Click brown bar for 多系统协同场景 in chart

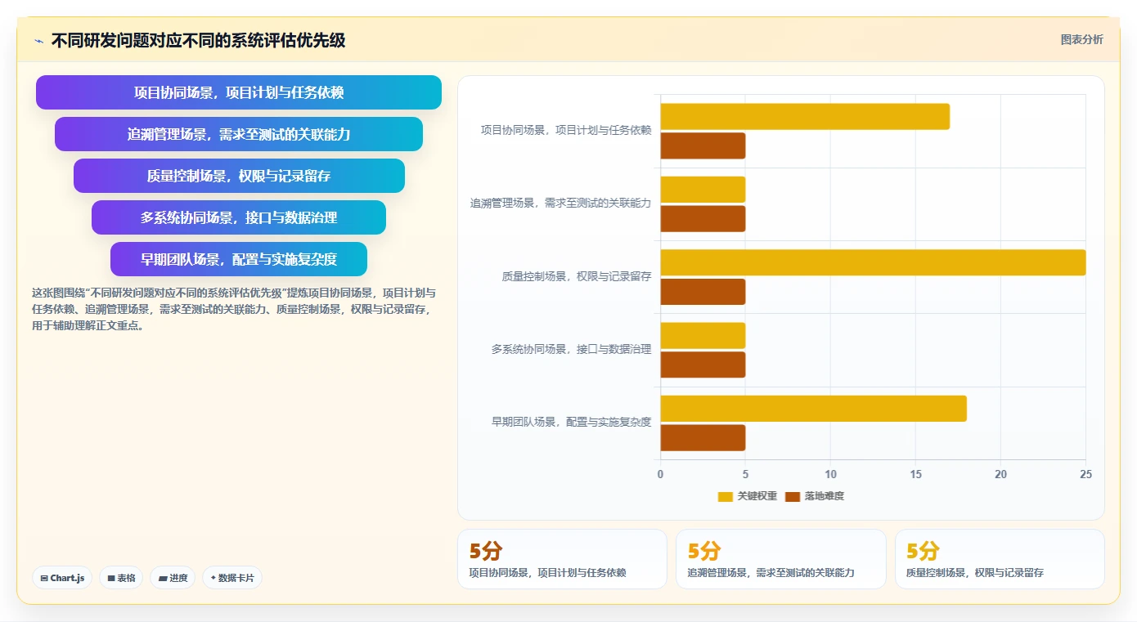tap(703, 365)
